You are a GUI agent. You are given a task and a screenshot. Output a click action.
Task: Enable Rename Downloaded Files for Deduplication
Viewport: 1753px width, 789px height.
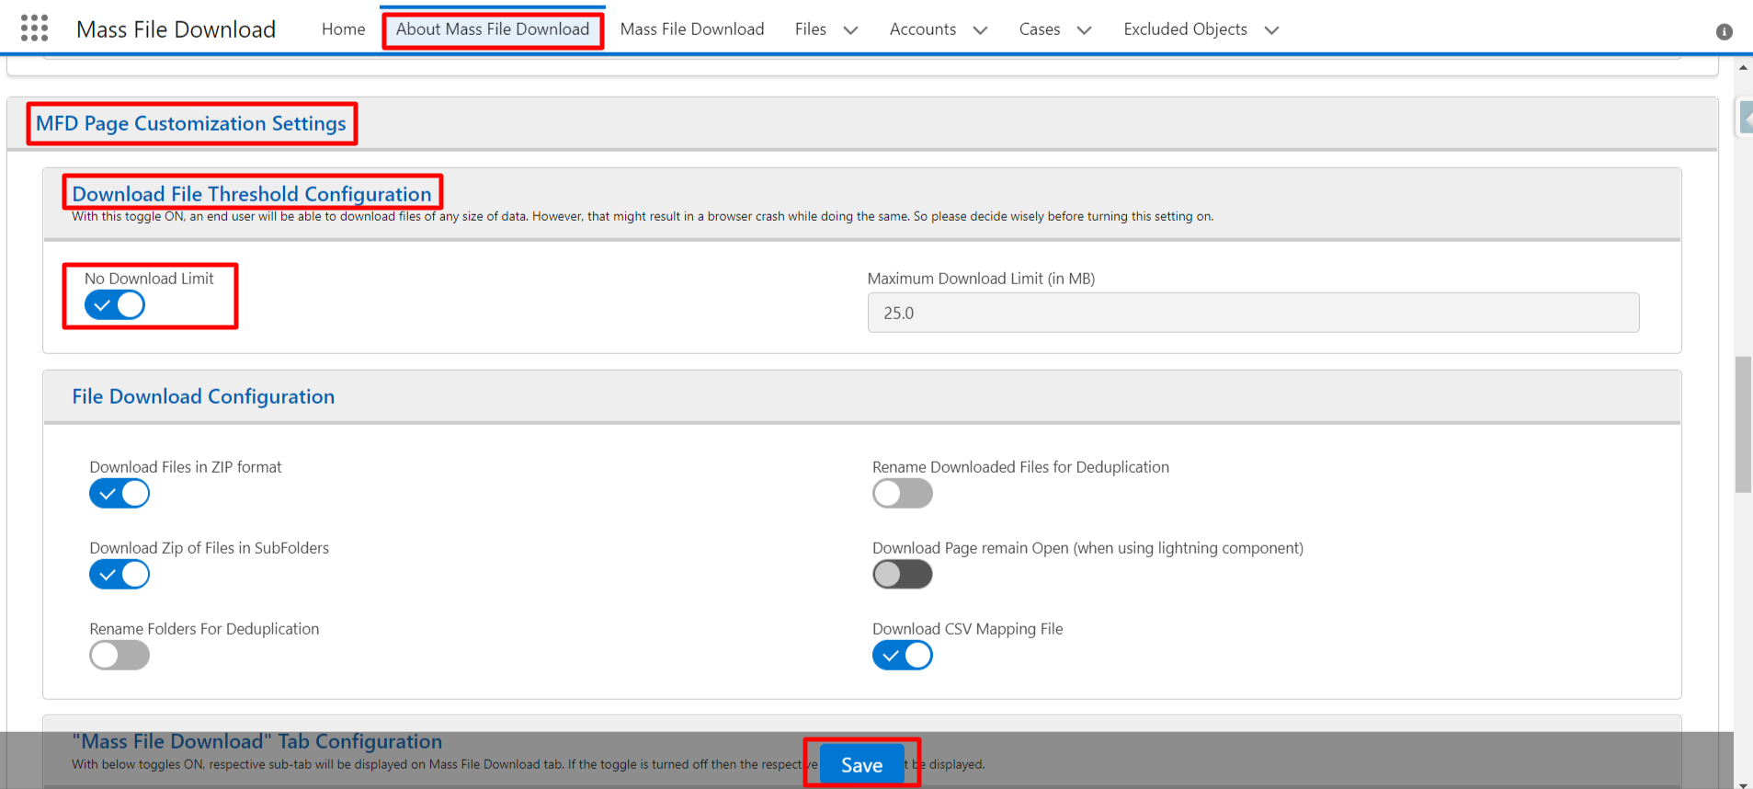[x=903, y=494]
